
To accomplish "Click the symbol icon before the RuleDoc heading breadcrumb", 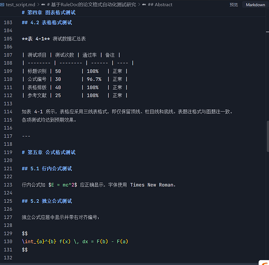I will pyautogui.click(x=43, y=5).
